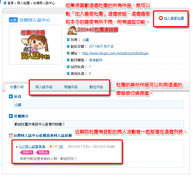
Task: Click the large 社團代表圖 mascot image
Action: (35, 45)
